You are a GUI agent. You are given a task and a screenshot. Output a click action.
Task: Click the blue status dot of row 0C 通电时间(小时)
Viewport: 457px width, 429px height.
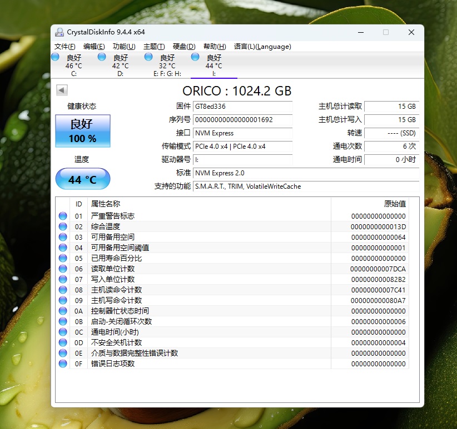pyautogui.click(x=63, y=332)
